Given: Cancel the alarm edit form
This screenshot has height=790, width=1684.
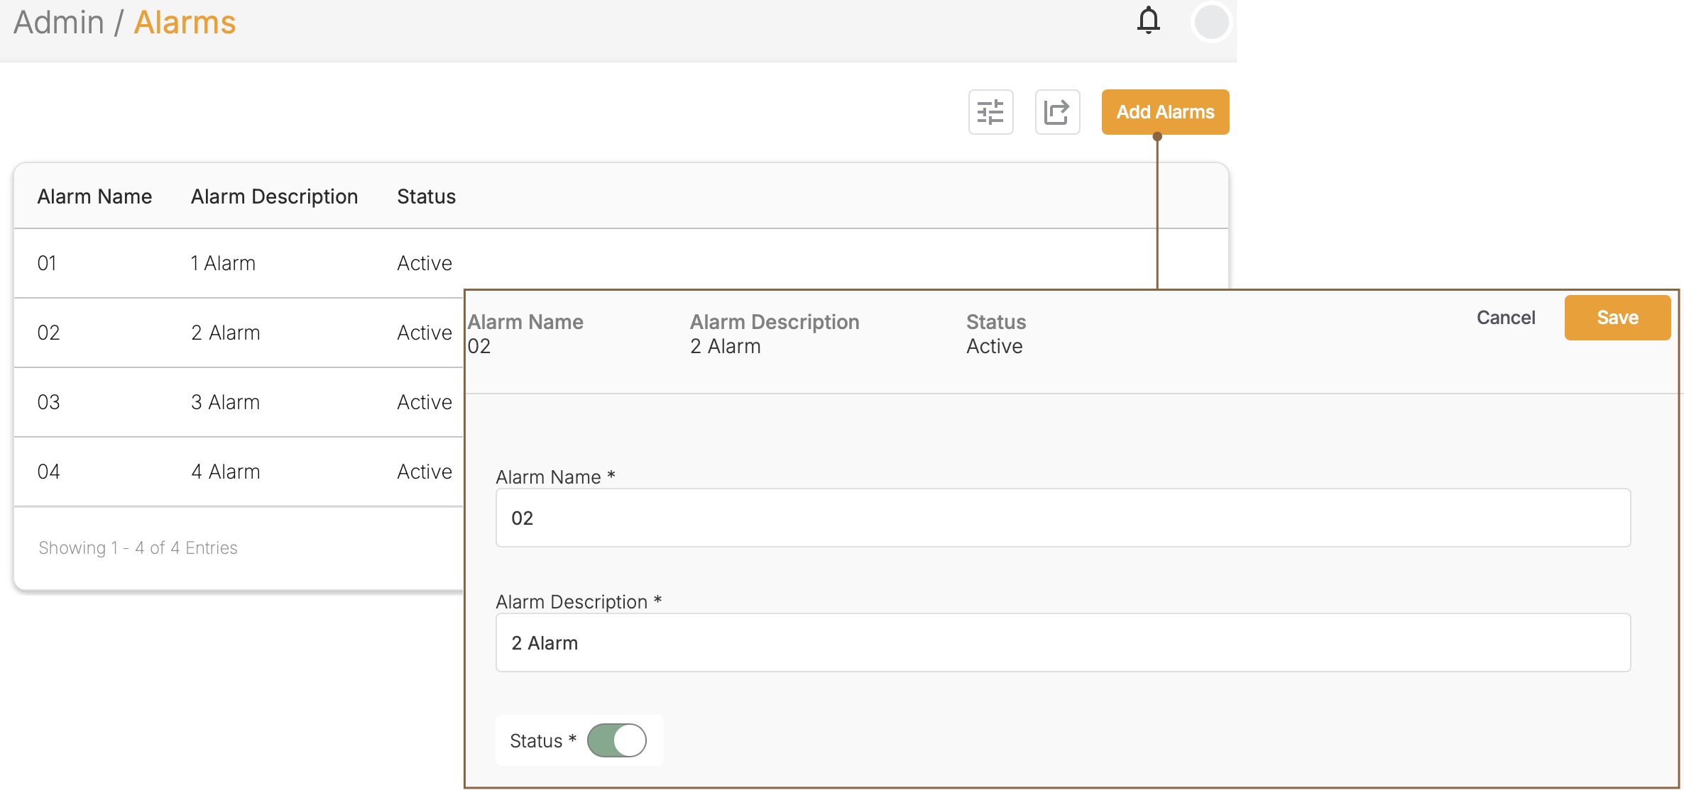Looking at the screenshot, I should click(x=1506, y=318).
